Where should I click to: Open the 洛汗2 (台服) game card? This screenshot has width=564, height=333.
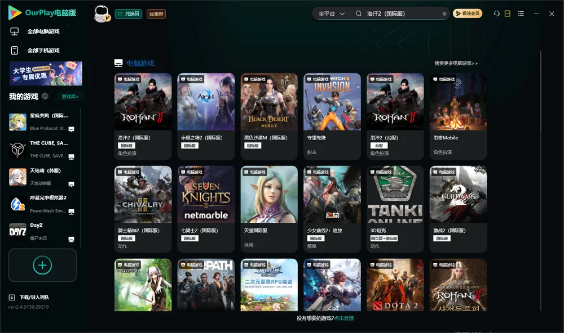395,116
